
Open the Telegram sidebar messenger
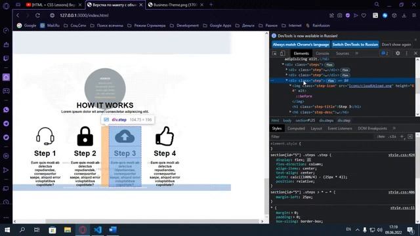(x=6, y=124)
